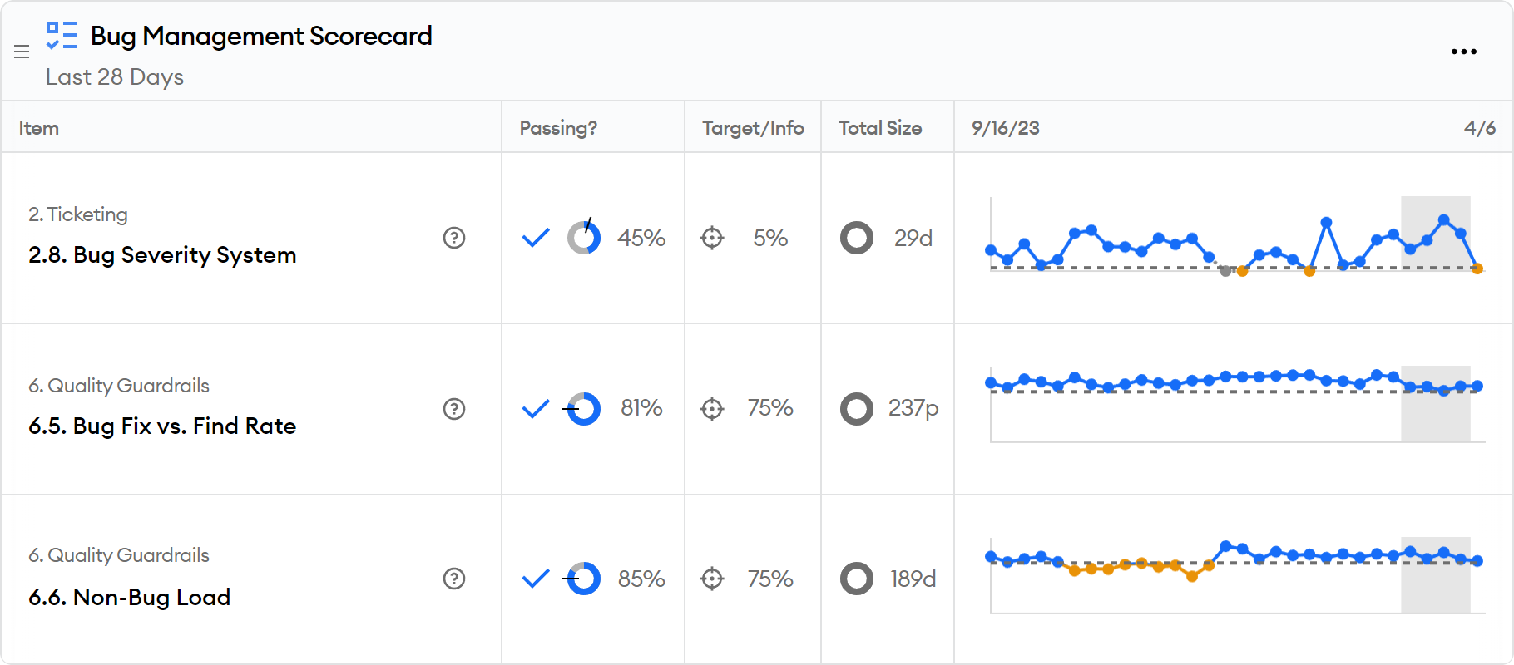The image size is (1514, 665).
Task: Click the ring icon beside 237p
Action: [x=856, y=409]
